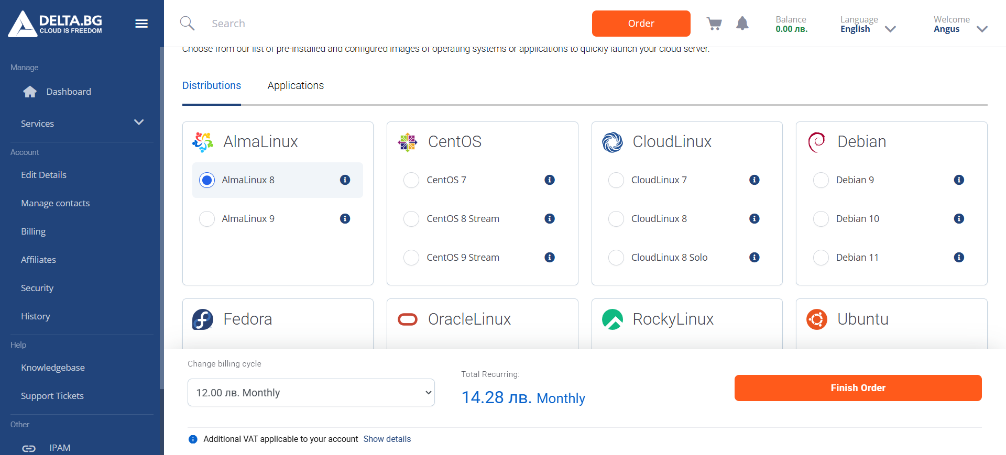
Task: Click the RockyLinux logo icon
Action: [612, 319]
